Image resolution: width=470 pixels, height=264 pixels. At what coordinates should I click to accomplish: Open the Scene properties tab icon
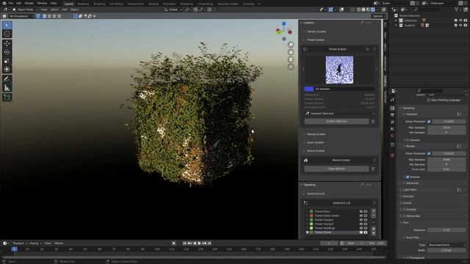(x=393, y=129)
